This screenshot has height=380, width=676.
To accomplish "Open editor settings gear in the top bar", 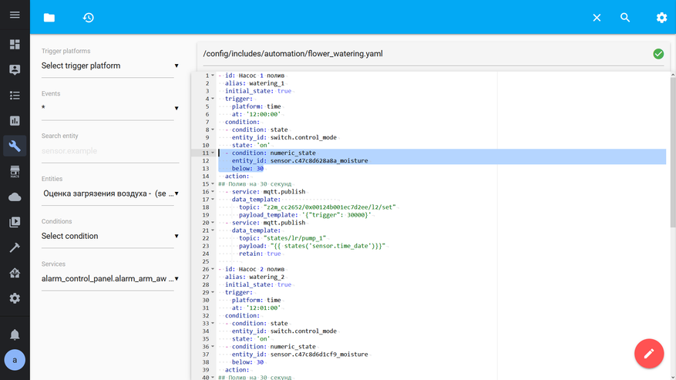I will point(661,18).
